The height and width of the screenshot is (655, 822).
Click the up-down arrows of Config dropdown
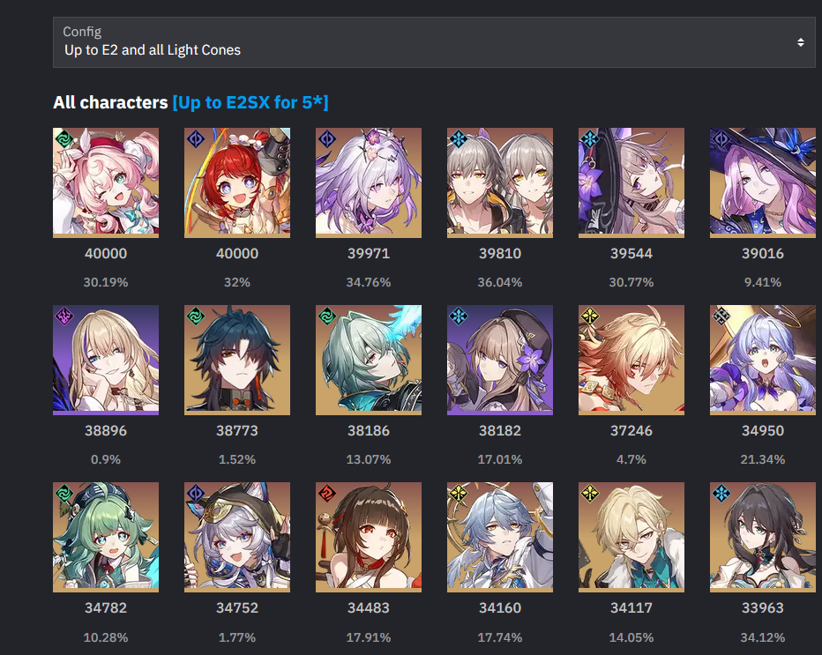click(x=801, y=42)
